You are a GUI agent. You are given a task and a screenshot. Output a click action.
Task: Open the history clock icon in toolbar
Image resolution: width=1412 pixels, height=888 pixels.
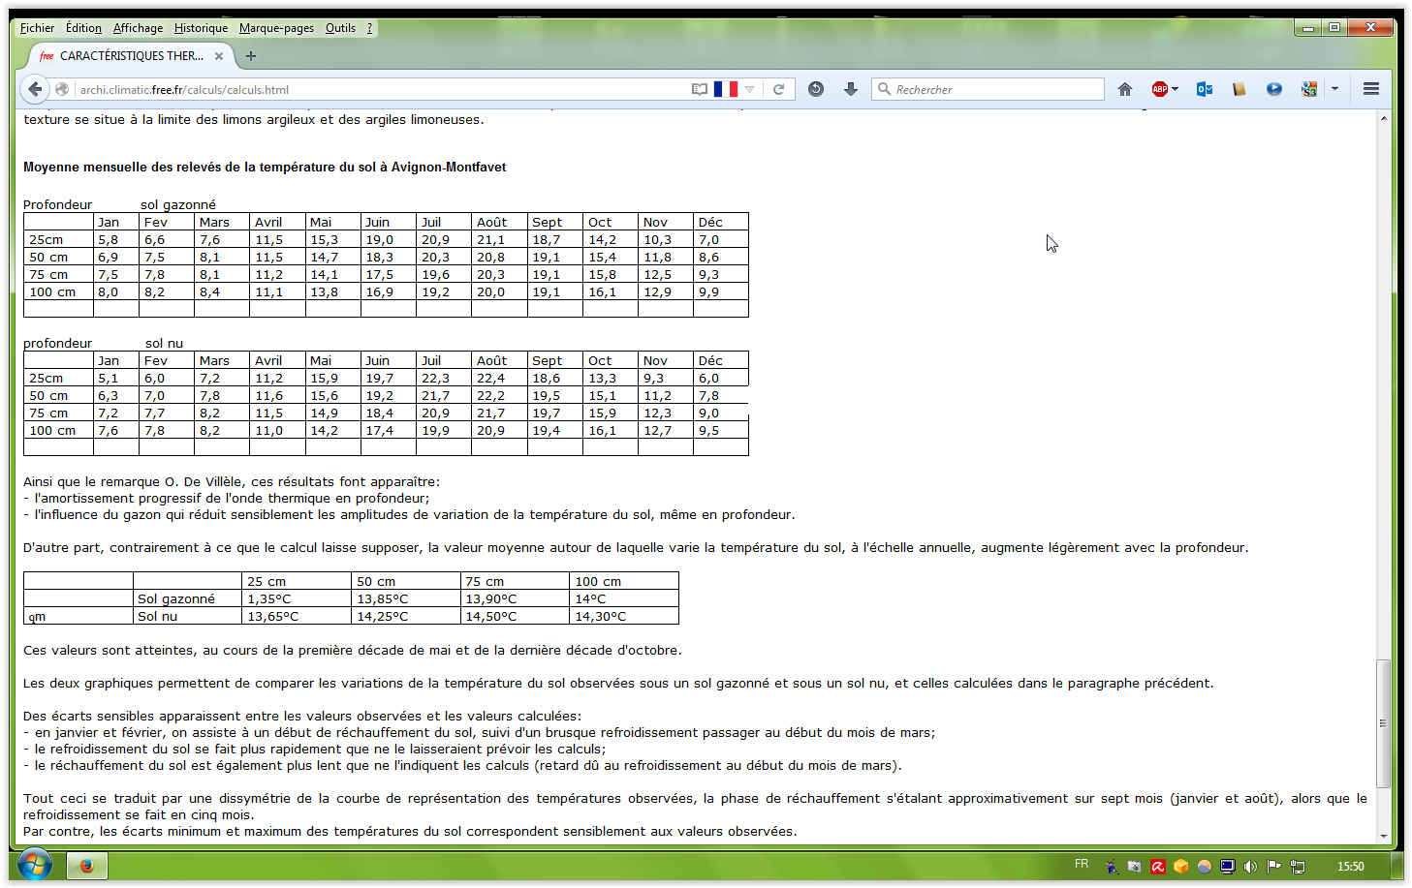(816, 89)
